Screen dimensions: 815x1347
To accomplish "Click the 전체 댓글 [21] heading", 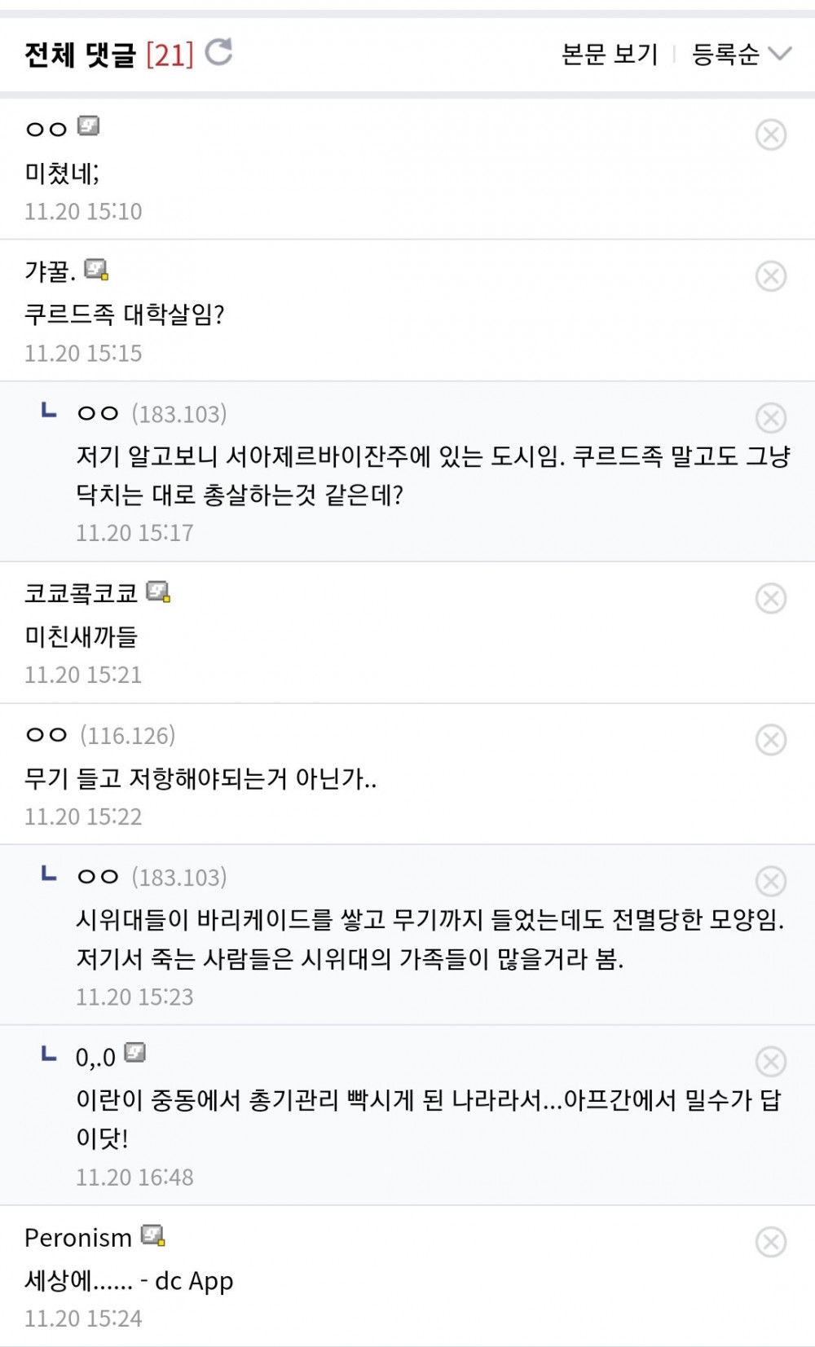I will pyautogui.click(x=109, y=55).
